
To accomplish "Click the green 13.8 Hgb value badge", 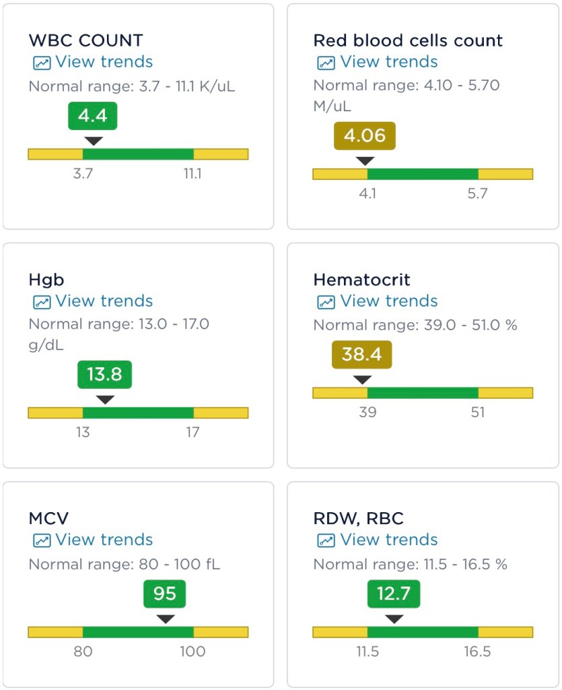I will [104, 375].
